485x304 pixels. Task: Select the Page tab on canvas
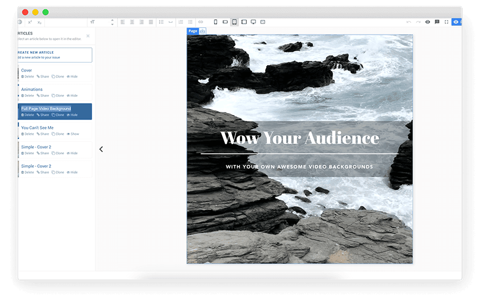click(x=192, y=31)
